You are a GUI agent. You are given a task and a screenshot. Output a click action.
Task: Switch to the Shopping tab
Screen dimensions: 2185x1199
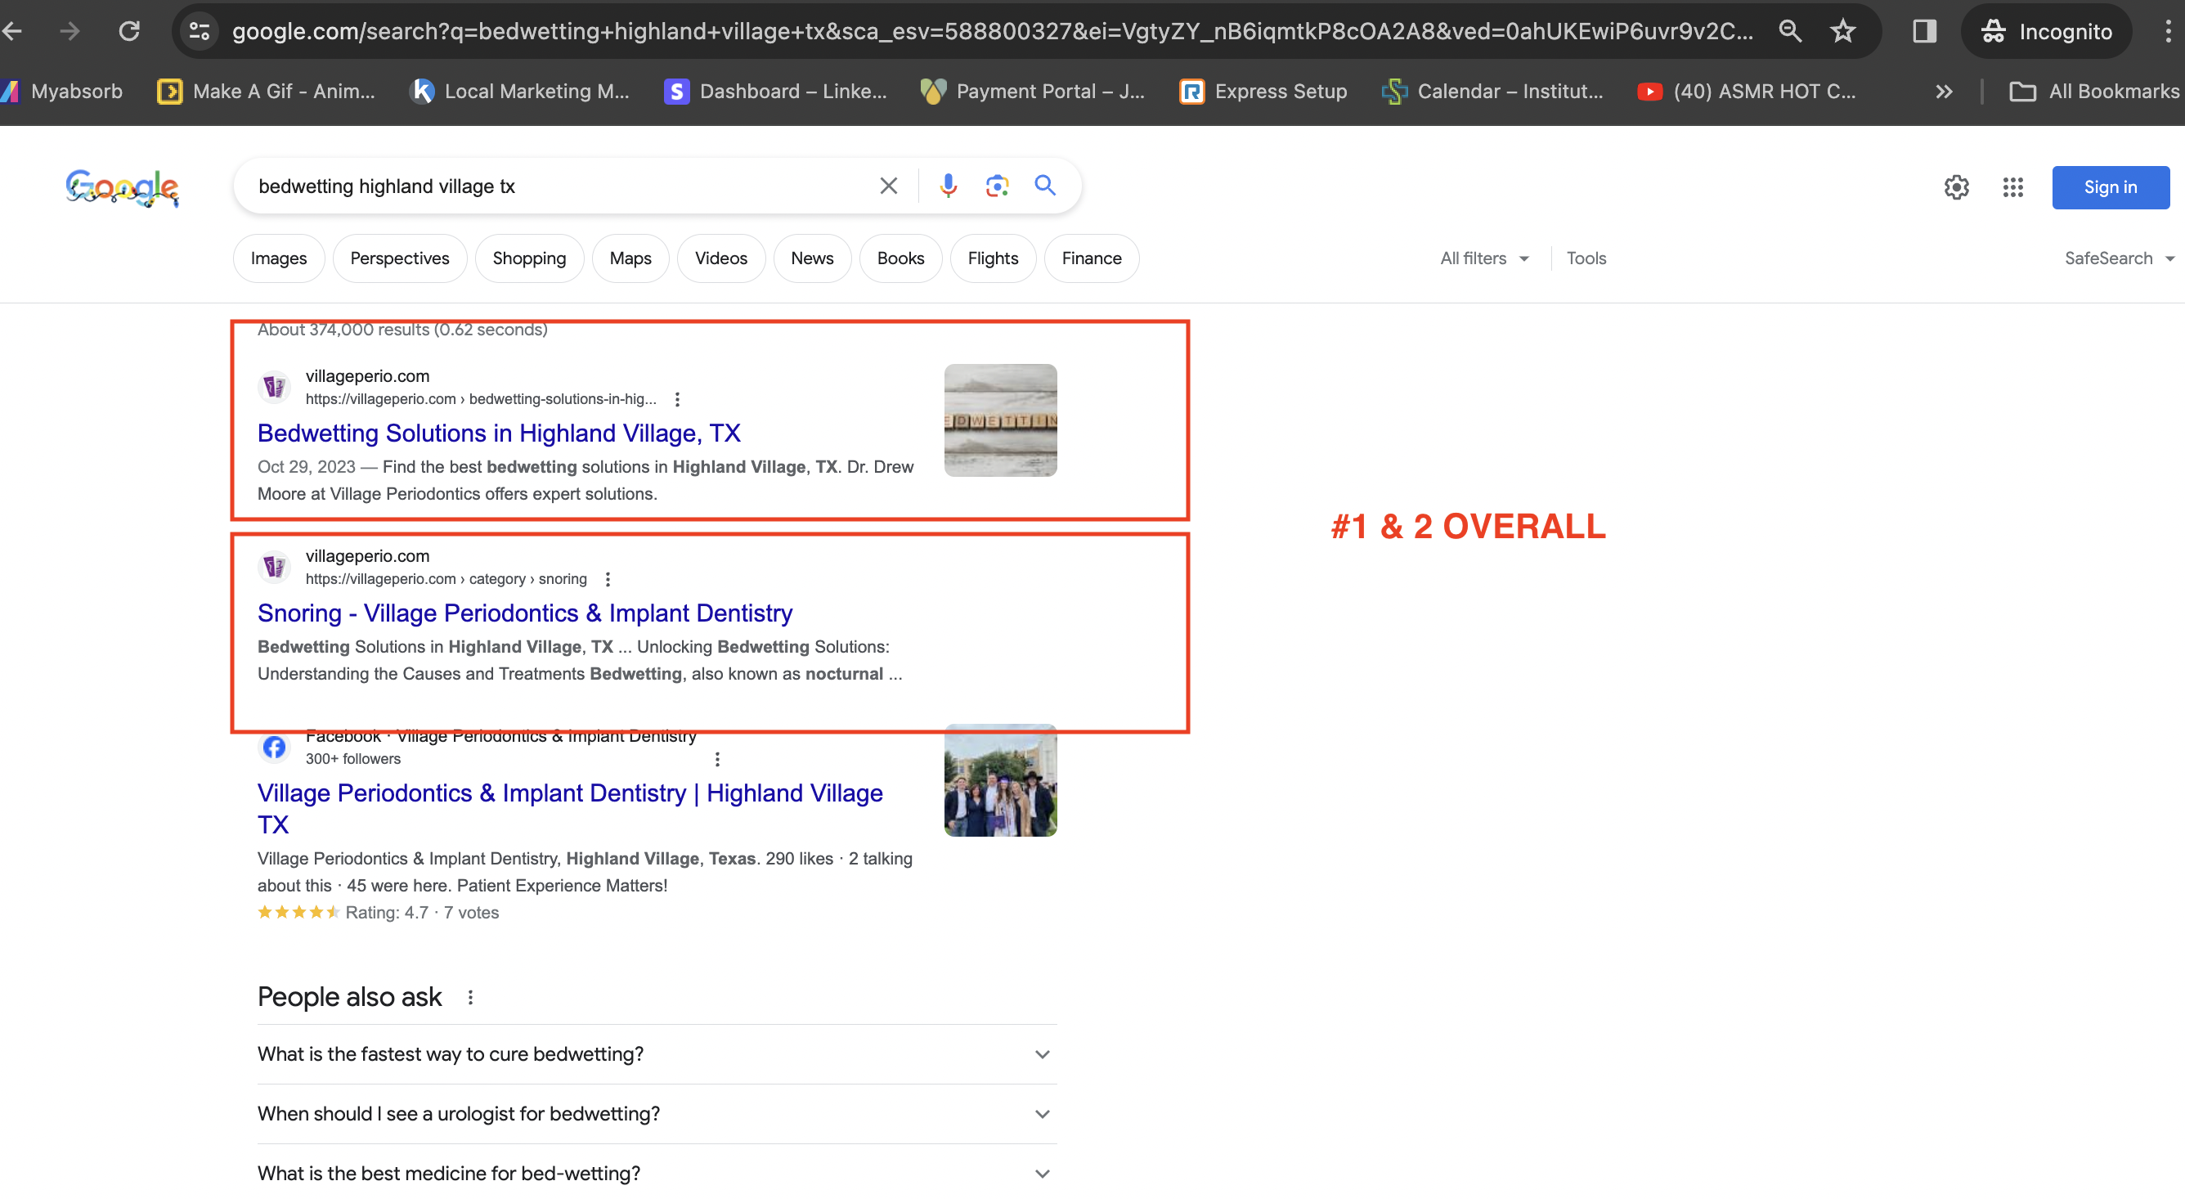[529, 258]
